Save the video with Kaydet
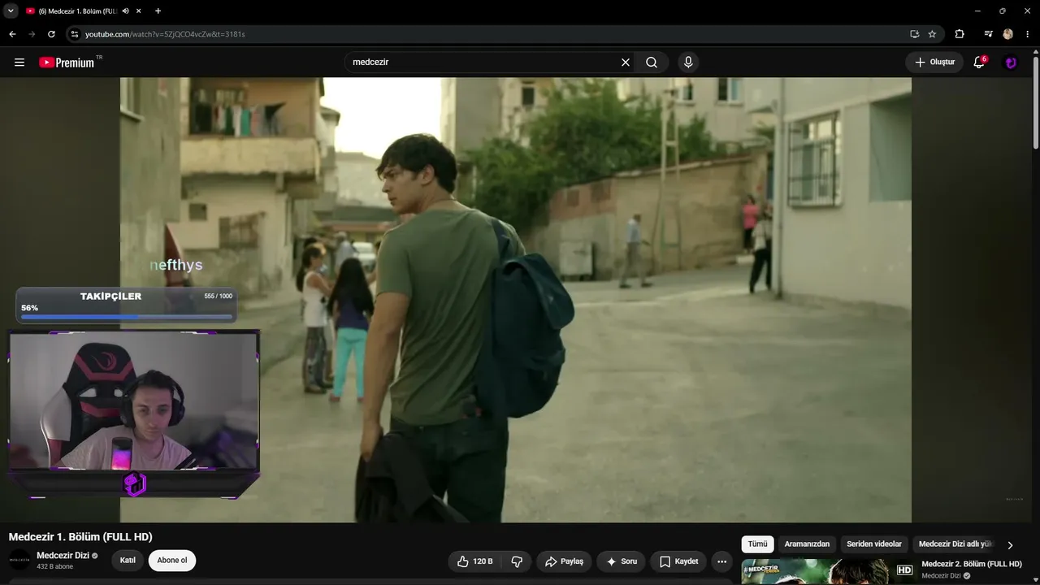 [x=678, y=561]
